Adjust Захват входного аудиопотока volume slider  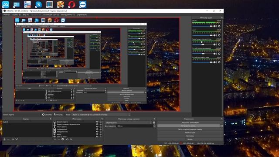click(x=202, y=44)
